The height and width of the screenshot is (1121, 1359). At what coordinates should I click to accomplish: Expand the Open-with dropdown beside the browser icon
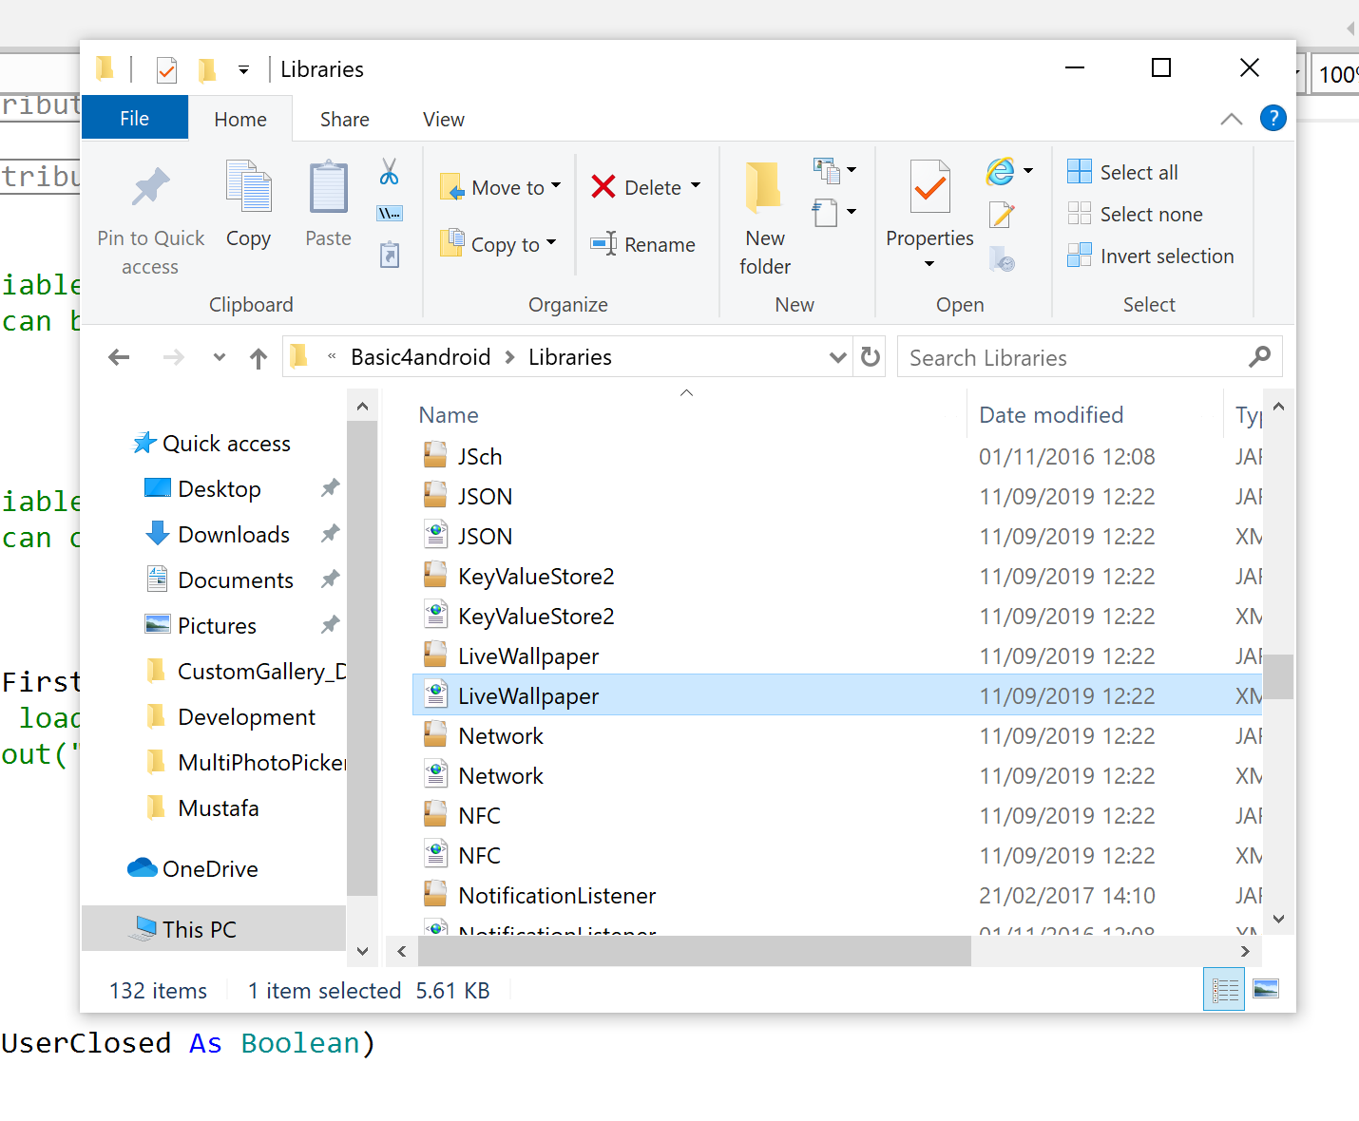[x=1028, y=171]
